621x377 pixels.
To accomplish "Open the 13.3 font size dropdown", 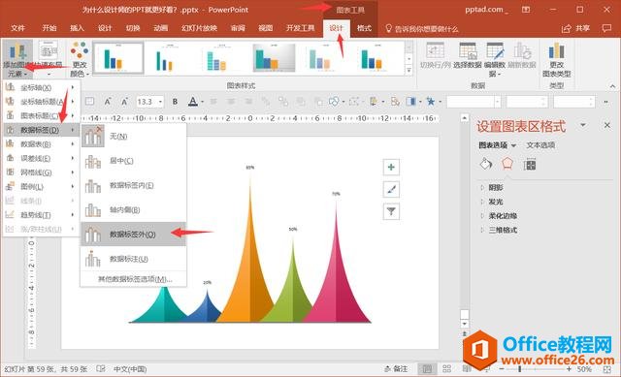I will [x=160, y=102].
